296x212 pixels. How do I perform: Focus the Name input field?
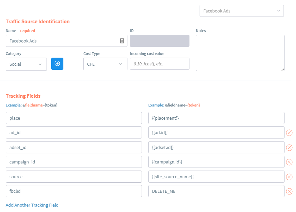66,41
